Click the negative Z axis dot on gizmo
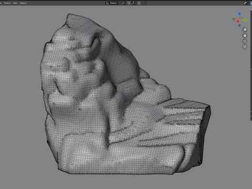 tap(239, 25)
